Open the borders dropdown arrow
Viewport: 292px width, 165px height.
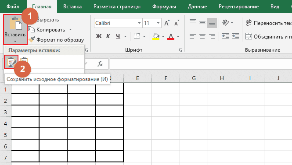click(x=144, y=36)
